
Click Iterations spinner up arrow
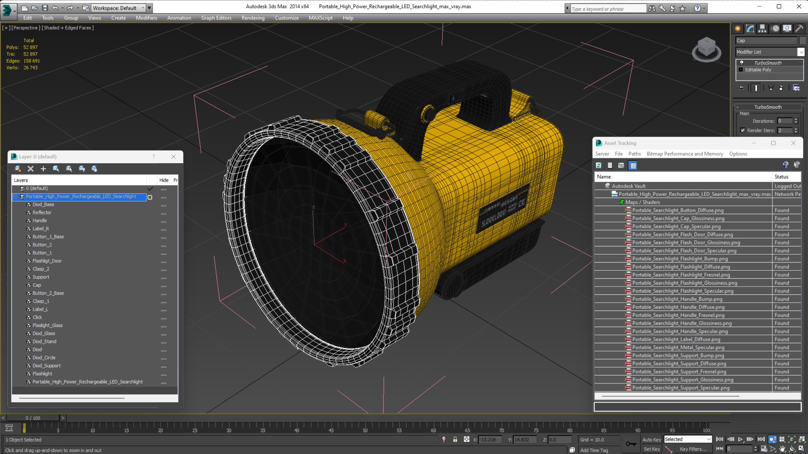coord(796,119)
